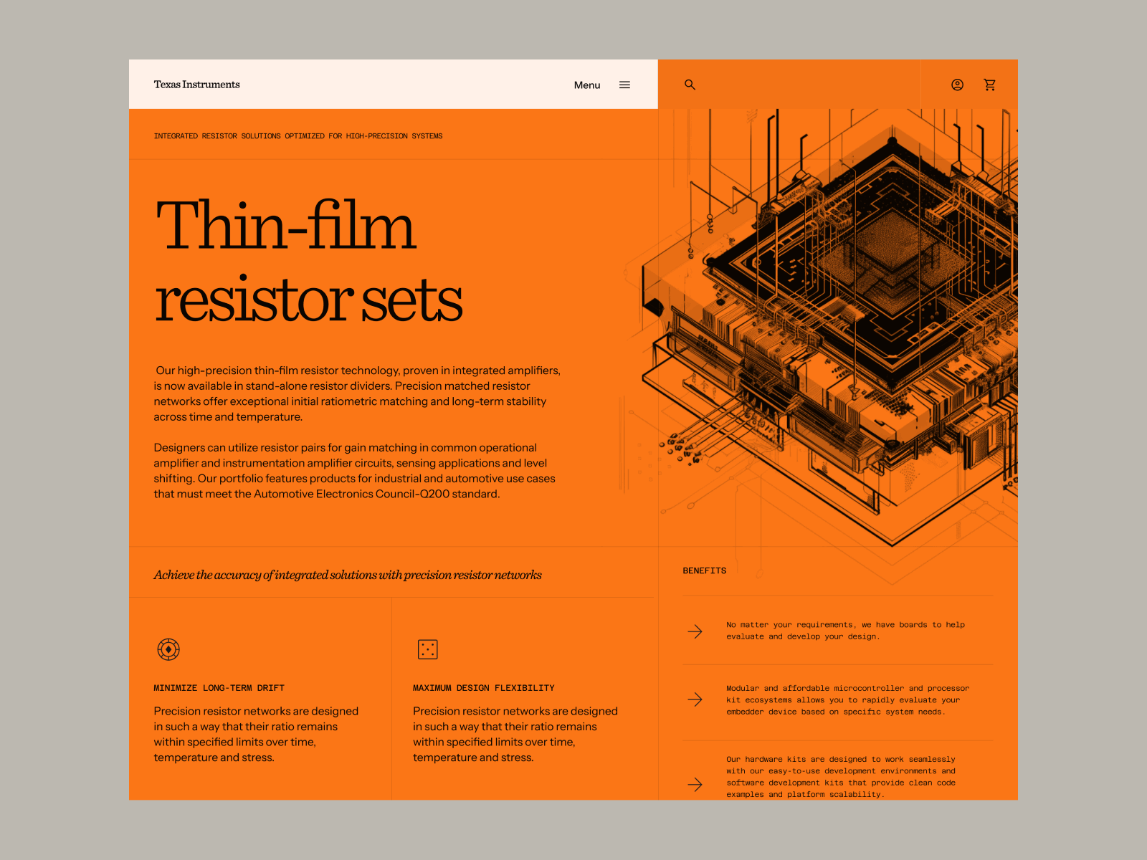Click the dice icon above MAXIMUM DESIGN FLEXIBILITY
1147x860 pixels.
pos(427,649)
